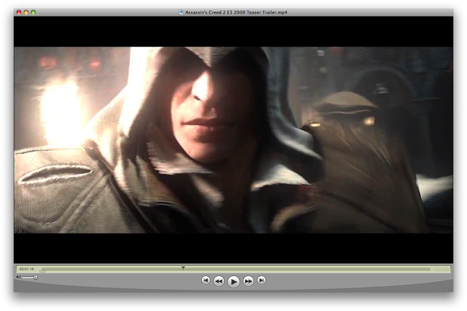This screenshot has height=311, width=467.
Task: Click the rewind button
Action: tap(218, 281)
